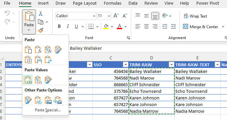227x120 pixels.
Task: Expand Merge & Center options arrow
Action: coord(223,27)
